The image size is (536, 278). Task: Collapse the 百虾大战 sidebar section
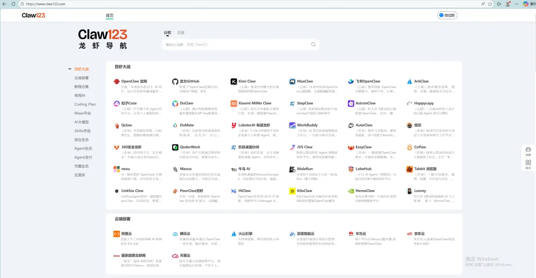70,69
